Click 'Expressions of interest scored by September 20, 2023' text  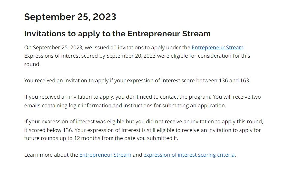[x=90, y=56]
